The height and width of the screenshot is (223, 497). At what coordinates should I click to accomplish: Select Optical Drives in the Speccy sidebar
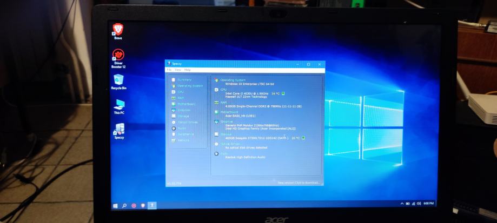[184, 122]
